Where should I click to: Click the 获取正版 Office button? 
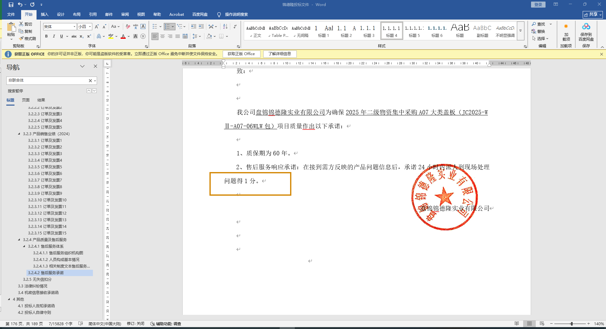pos(241,54)
